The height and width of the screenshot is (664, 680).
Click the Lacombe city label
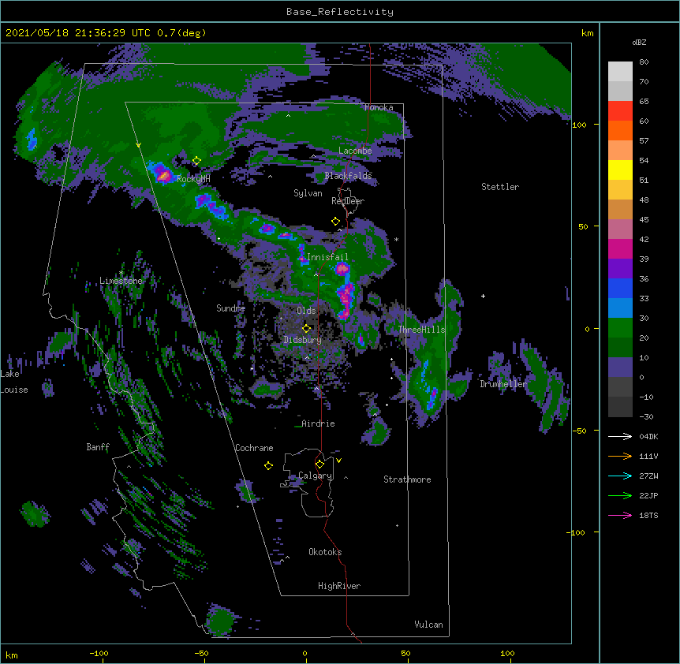point(355,151)
